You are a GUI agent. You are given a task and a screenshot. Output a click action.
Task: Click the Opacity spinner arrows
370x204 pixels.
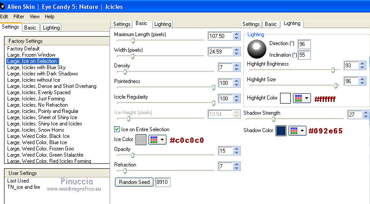coord(236,151)
